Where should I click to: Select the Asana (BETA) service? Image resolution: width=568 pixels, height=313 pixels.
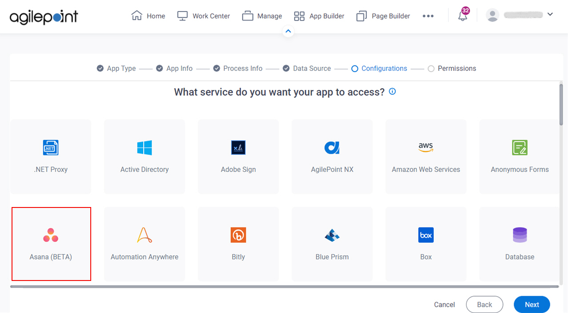coord(51,244)
